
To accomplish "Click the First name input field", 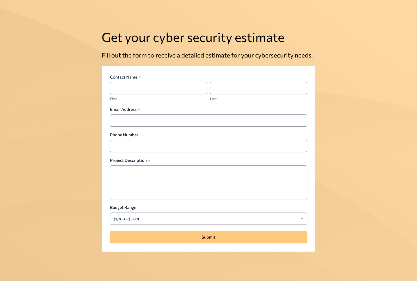I will [158, 88].
